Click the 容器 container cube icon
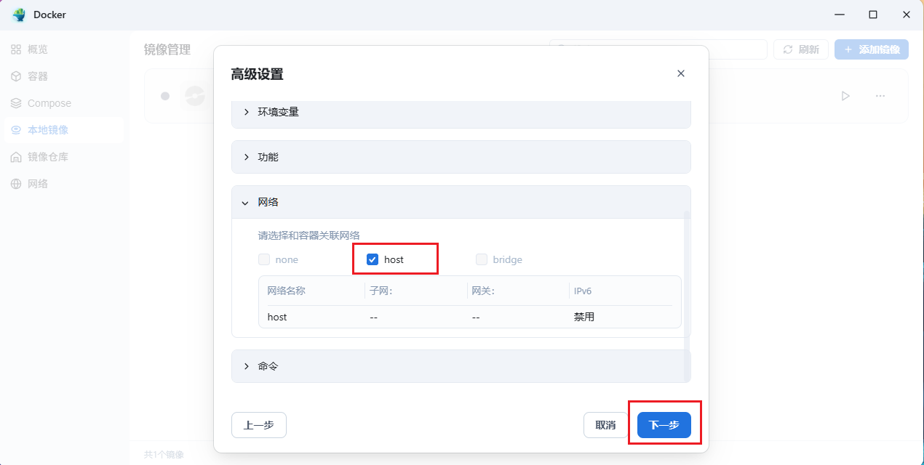The image size is (924, 465). click(x=16, y=76)
